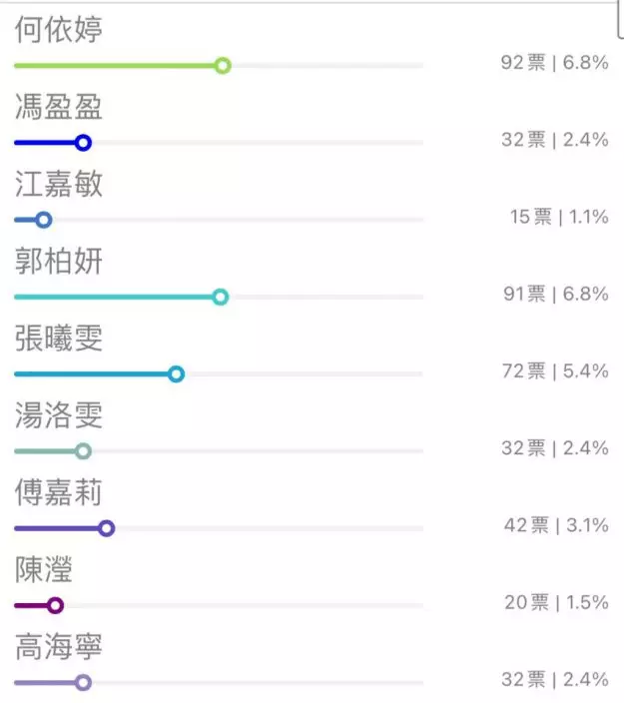Select candidate name 傅嘉莉
The image size is (624, 703).
click(59, 492)
